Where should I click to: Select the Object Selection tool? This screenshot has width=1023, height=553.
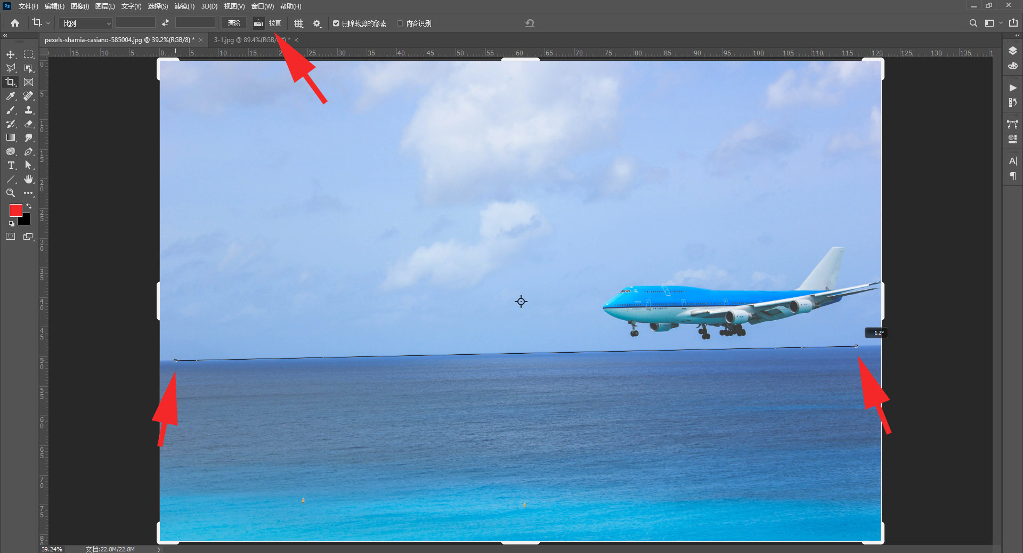(29, 68)
